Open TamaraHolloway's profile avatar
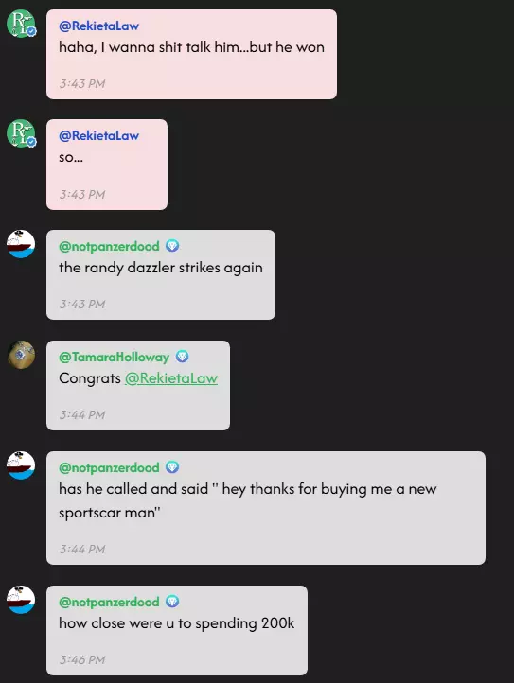The width and height of the screenshot is (514, 683). click(x=21, y=355)
